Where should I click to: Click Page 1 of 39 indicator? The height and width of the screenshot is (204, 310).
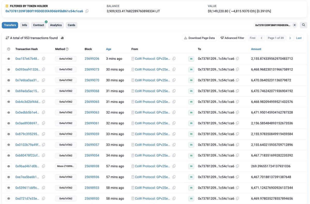pos(276,38)
